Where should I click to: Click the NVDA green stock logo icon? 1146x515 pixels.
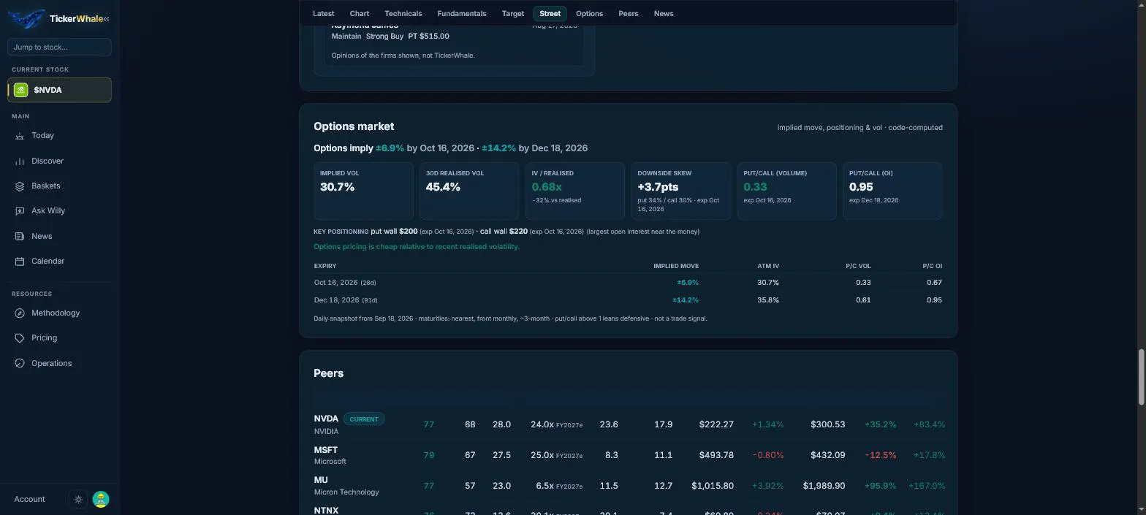click(x=20, y=90)
